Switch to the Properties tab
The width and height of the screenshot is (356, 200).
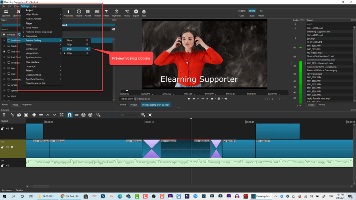pyautogui.click(x=27, y=104)
